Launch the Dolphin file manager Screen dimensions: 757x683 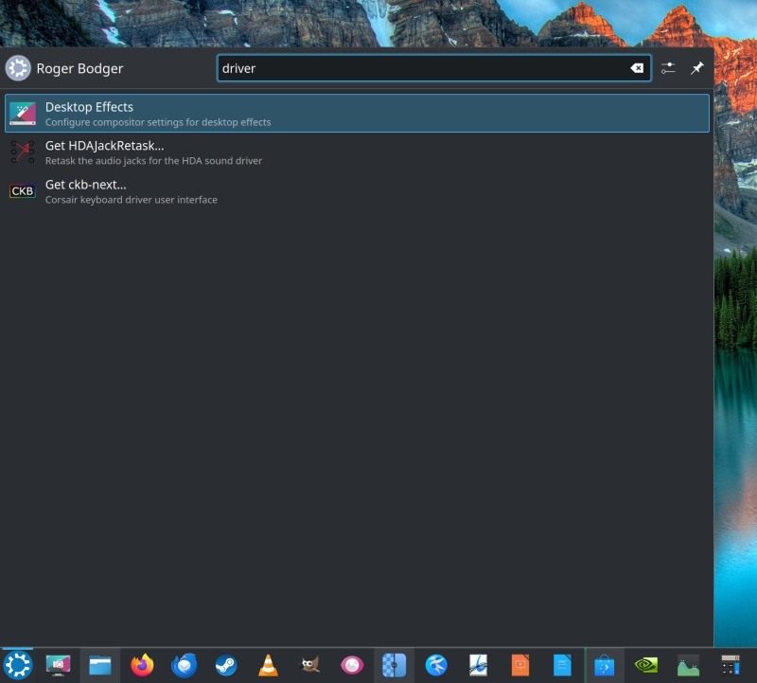pos(100,665)
